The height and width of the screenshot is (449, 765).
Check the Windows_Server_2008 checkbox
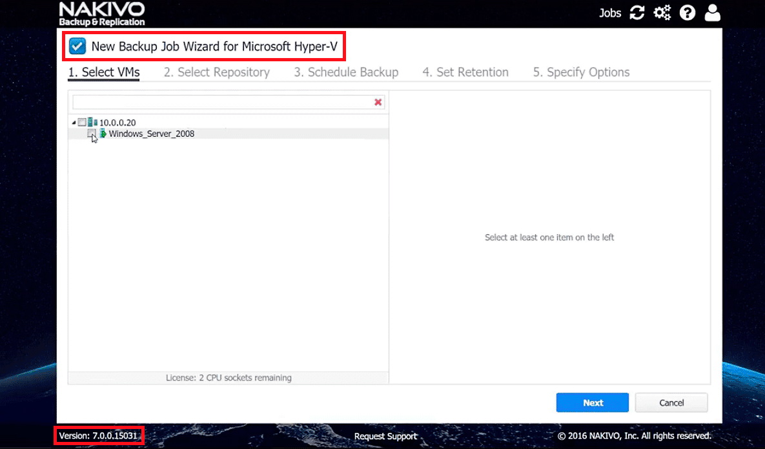pos(91,133)
